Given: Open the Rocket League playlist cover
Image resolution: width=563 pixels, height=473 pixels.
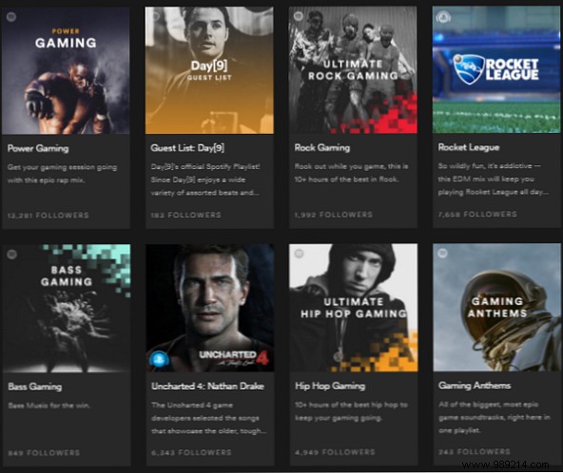Looking at the screenshot, I should 496,69.
